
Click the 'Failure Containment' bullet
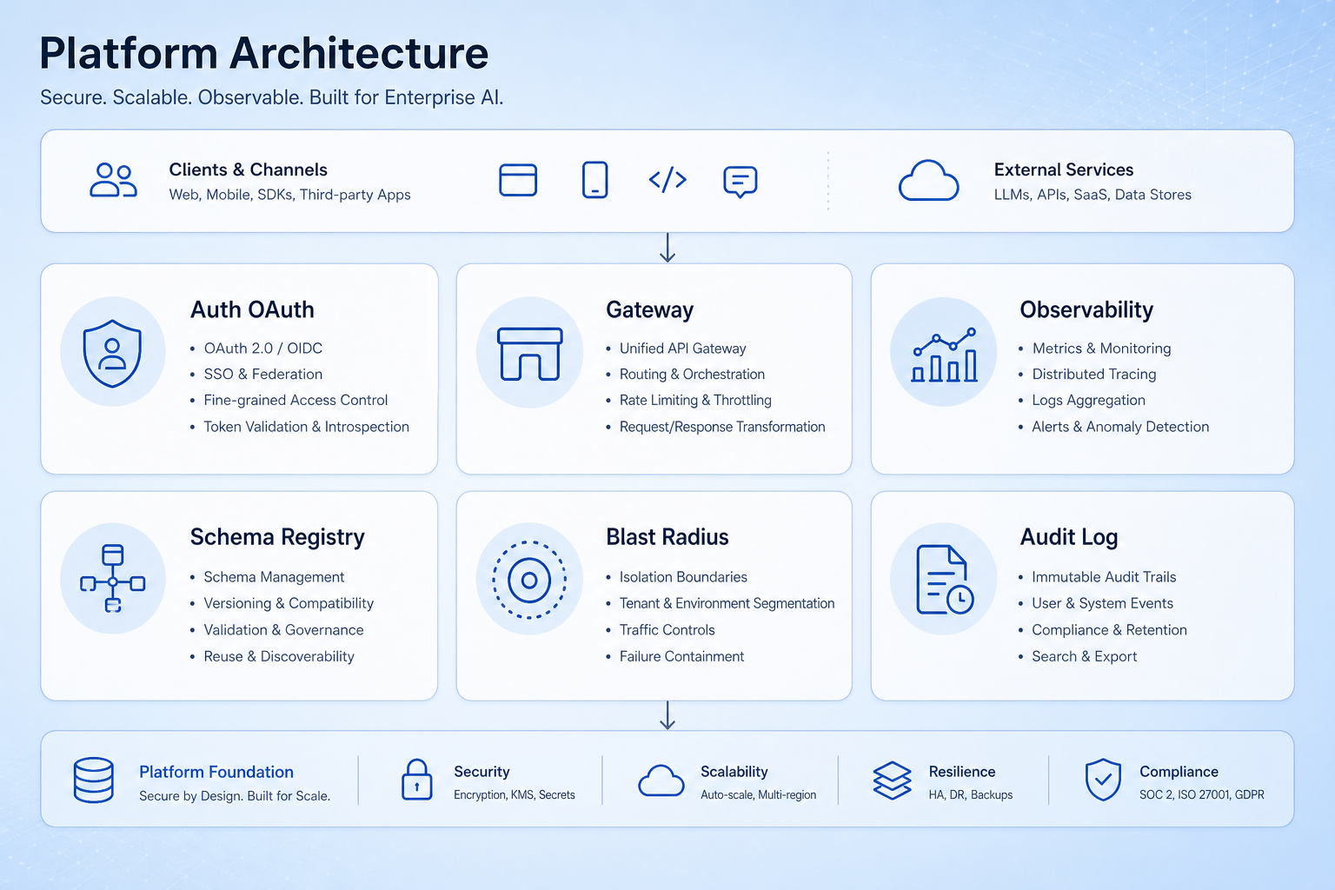coord(681,656)
